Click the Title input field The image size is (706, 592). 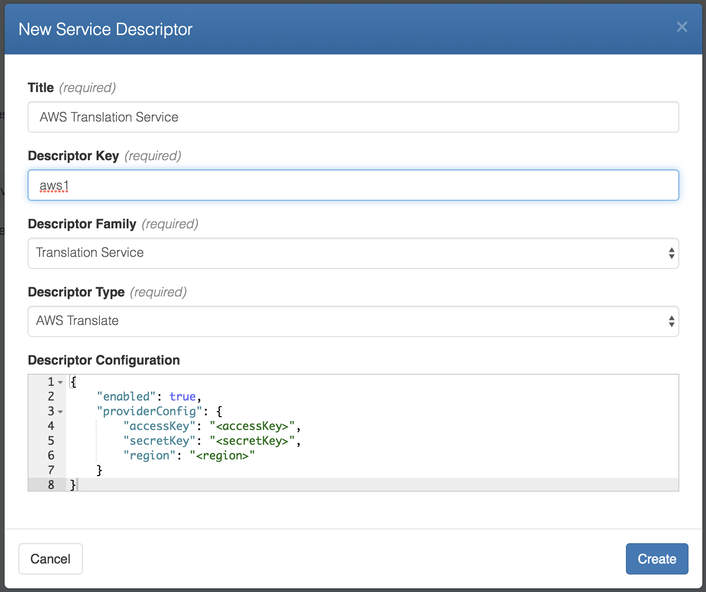click(x=353, y=117)
